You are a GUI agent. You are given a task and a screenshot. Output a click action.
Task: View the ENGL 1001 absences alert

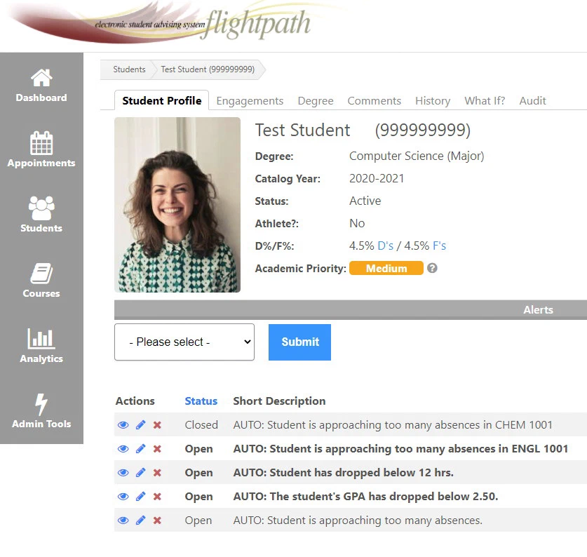point(123,449)
